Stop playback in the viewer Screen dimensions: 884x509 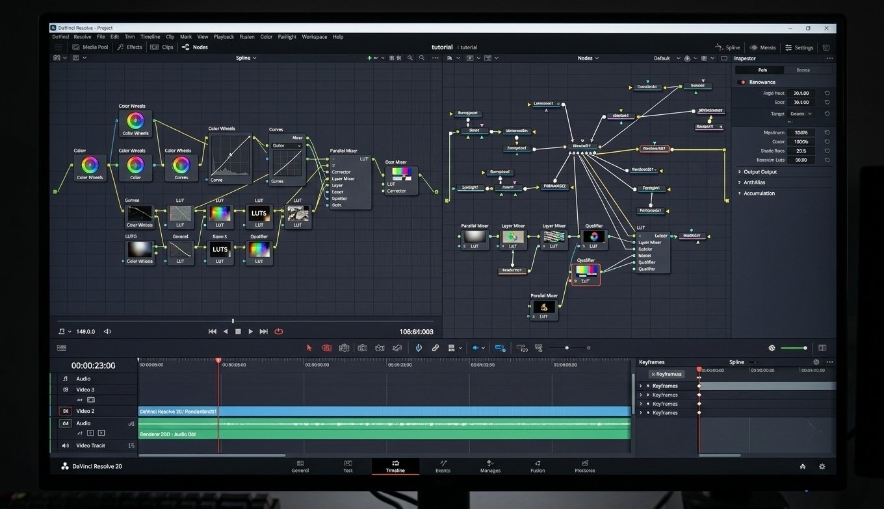(x=238, y=331)
